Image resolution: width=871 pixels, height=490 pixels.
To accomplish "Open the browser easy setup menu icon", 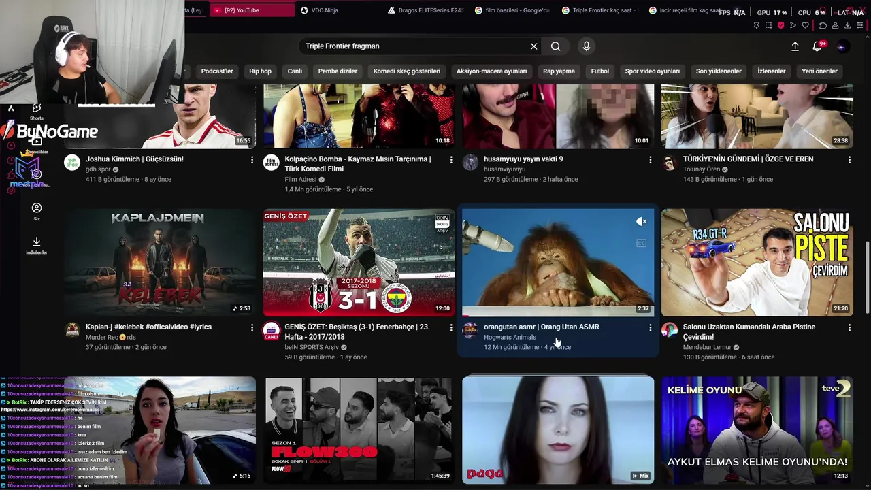I will pos(860,25).
